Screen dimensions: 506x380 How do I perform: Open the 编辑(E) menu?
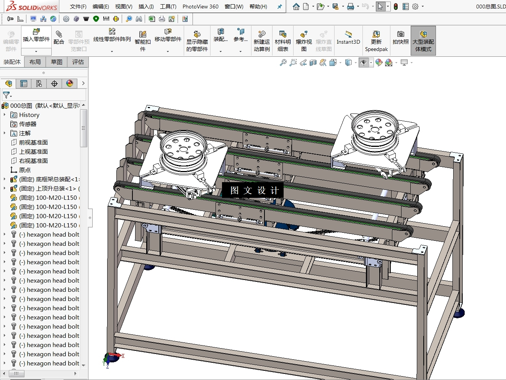click(x=101, y=7)
